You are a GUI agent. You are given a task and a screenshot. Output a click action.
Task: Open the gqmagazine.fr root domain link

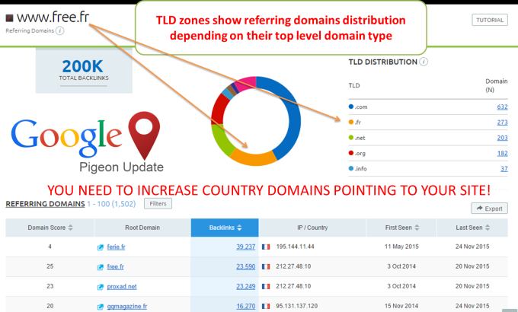127,306
